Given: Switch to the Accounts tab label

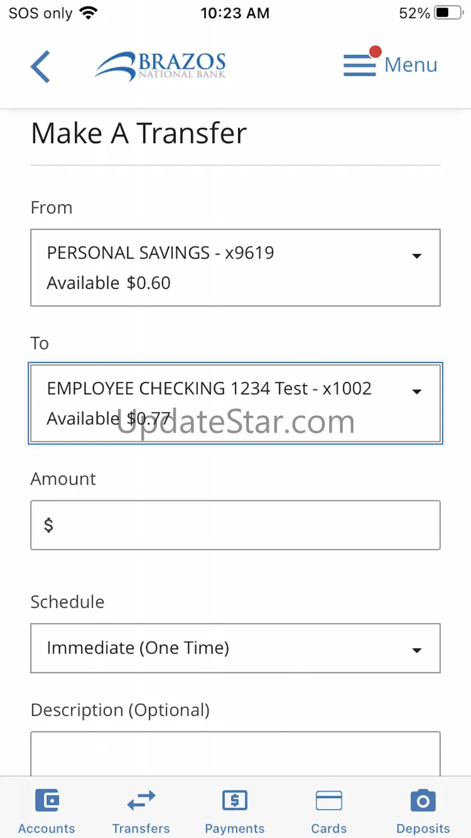Looking at the screenshot, I should coord(47,828).
